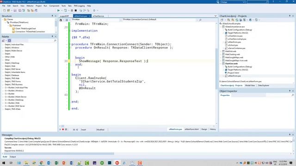The image size is (296, 166).
Task: Open the Help menu
Action: [x=89, y=6]
